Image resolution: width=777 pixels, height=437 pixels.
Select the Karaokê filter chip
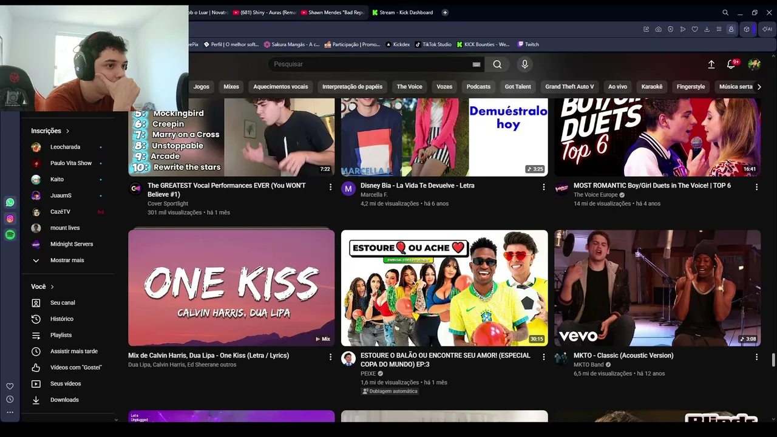(x=652, y=87)
